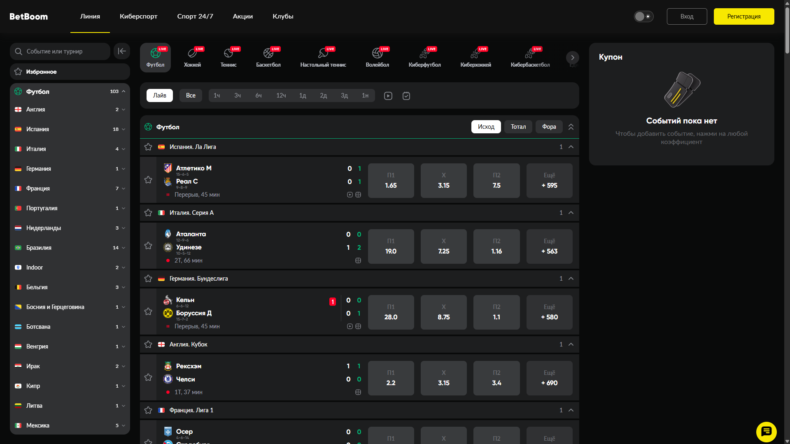Filter events with video stream
The height and width of the screenshot is (444, 790).
point(388,96)
